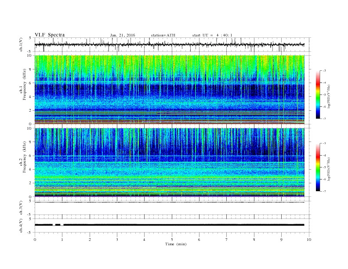Click the ch.2 "Frequency (kHz)" axis label
This screenshot has width=348, height=269.
[25, 157]
